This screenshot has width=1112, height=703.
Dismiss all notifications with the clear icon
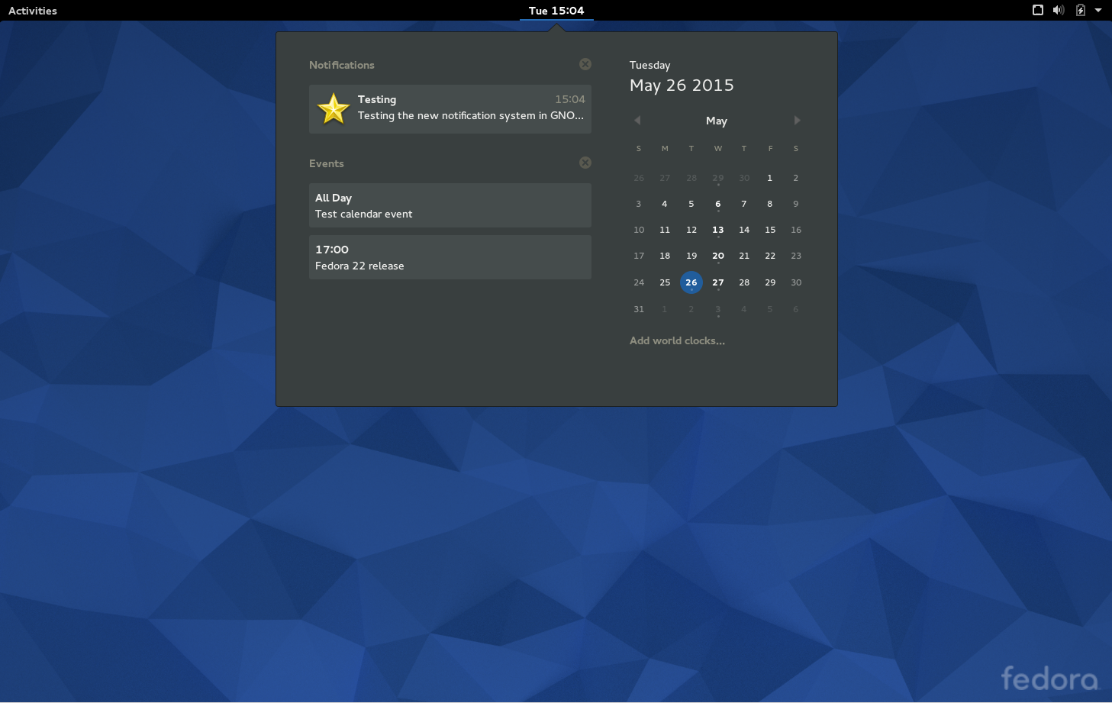click(x=585, y=64)
